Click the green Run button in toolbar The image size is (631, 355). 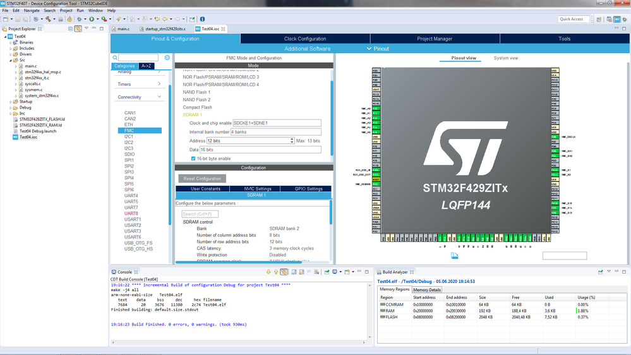92,19
